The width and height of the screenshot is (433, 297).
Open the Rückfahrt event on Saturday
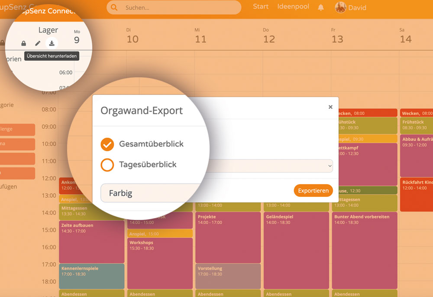tap(417, 195)
